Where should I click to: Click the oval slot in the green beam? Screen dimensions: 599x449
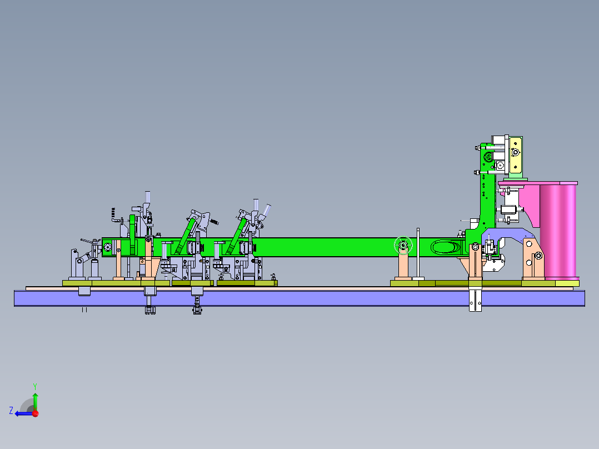[x=446, y=247]
